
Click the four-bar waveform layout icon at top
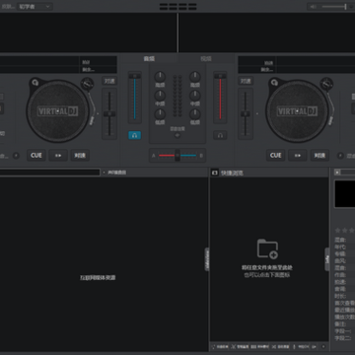[x=177, y=7]
